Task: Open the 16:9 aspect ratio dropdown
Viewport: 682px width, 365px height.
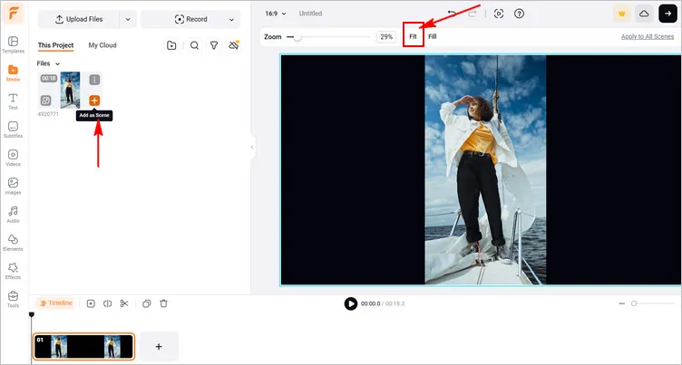Action: click(276, 14)
